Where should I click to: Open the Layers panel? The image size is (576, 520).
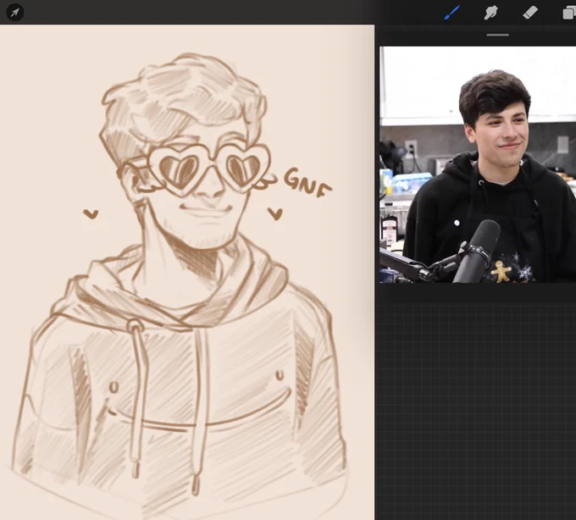(569, 13)
